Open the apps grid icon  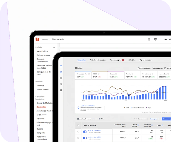point(149,39)
